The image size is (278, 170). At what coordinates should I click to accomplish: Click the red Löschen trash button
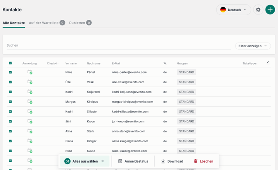[203, 161]
